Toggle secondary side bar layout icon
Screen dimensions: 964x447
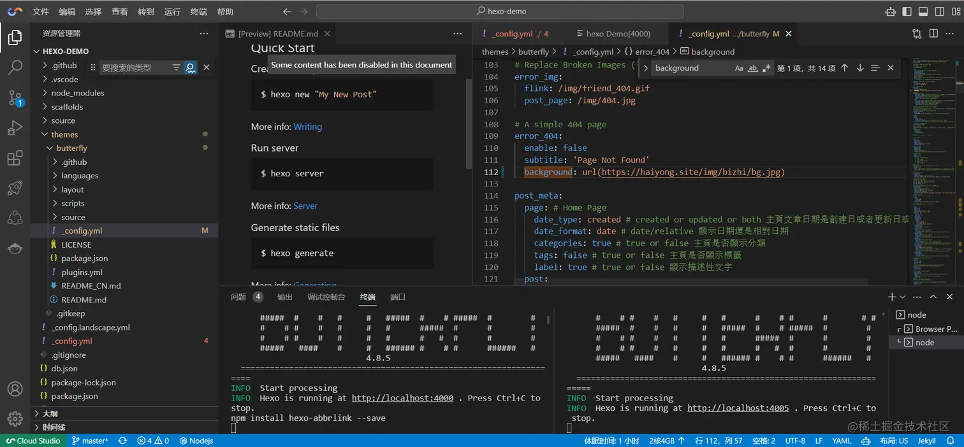[938, 11]
